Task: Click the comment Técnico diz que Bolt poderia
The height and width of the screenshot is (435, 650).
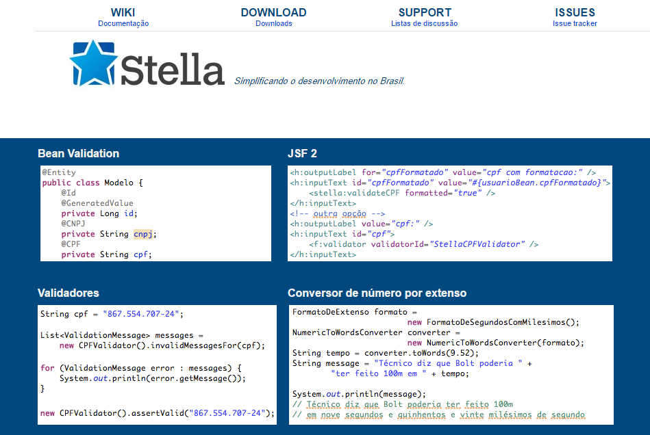Action: 403,404
